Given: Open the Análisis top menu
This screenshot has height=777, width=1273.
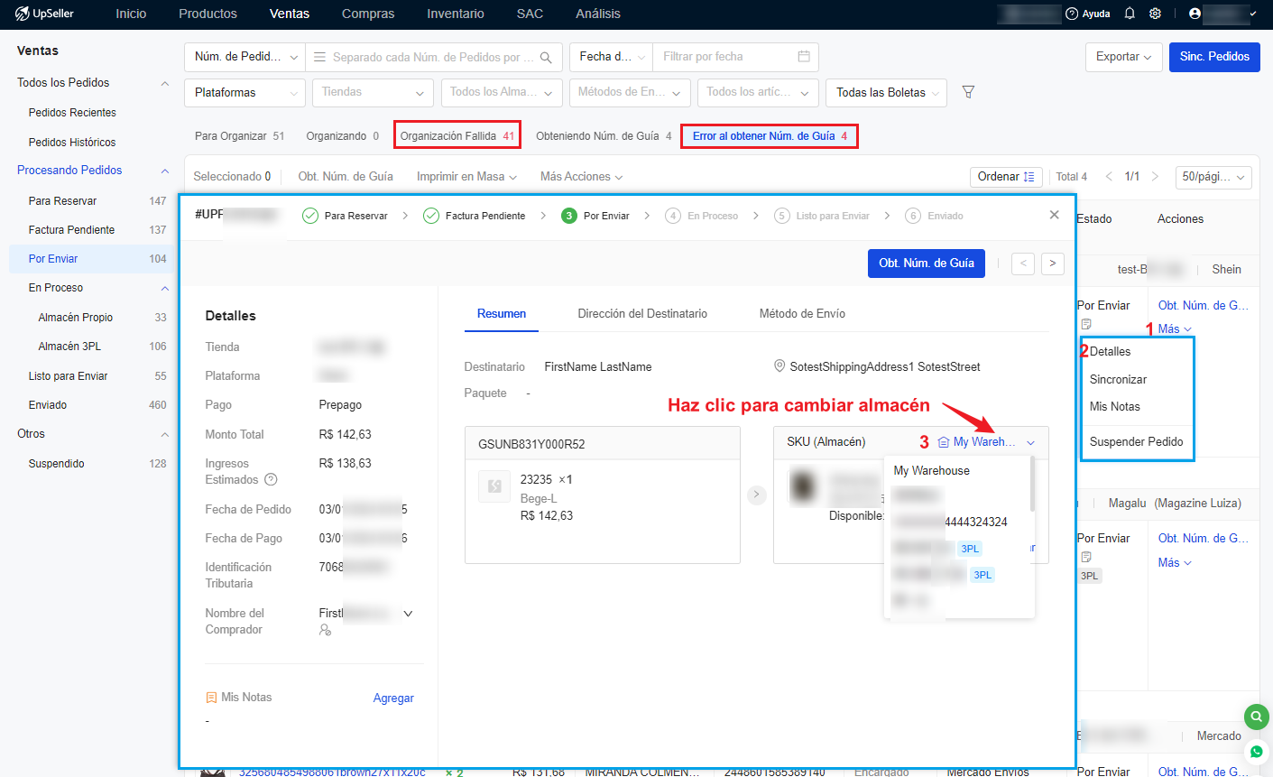Looking at the screenshot, I should click(598, 14).
